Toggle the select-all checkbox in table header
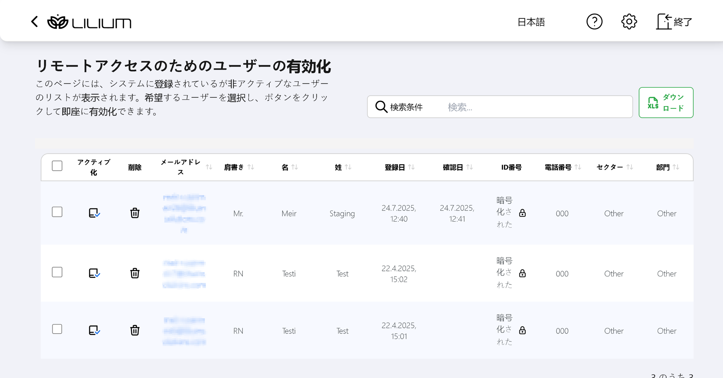723x378 pixels. pyautogui.click(x=57, y=166)
